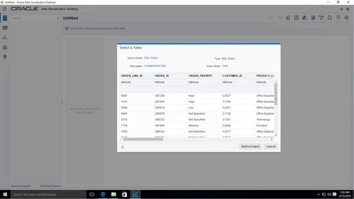354x199 pixels.
Task: Click the filter bar placeholder text
Action: [x=97, y=28]
